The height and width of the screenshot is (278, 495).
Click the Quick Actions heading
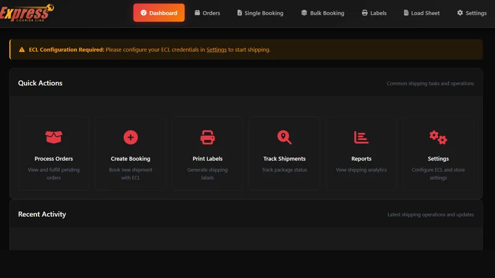pos(40,83)
